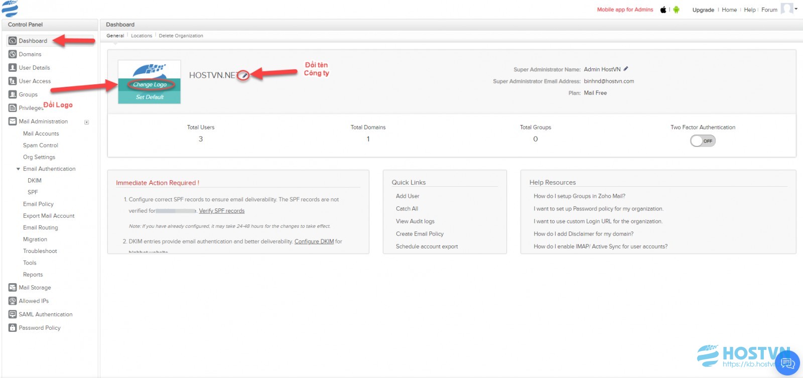
Task: Open Mail Accounts in sidebar
Action: pos(41,134)
